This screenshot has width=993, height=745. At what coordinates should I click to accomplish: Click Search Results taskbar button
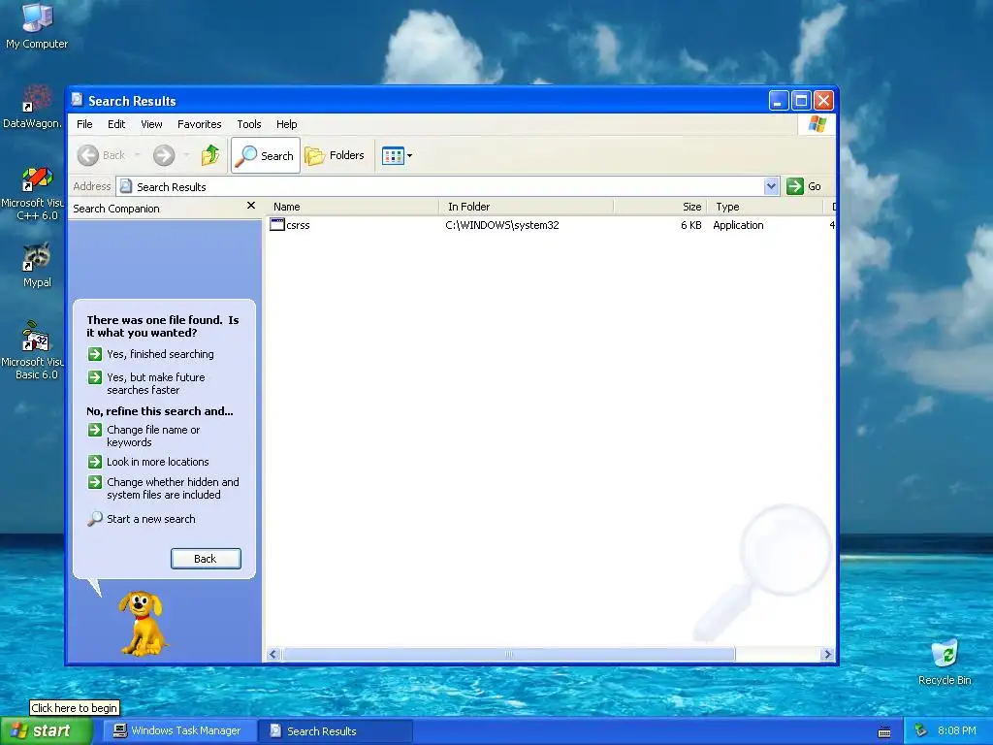point(336,731)
